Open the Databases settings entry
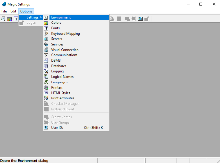220x163 pixels. [76, 66]
